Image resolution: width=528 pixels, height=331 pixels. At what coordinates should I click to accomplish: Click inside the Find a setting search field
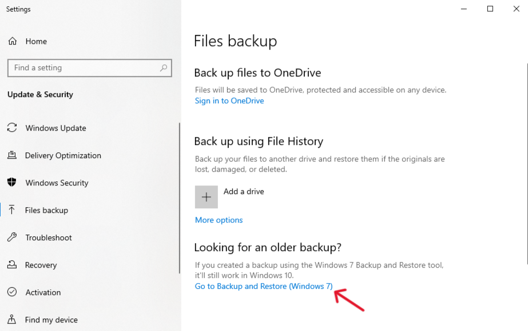click(86, 67)
